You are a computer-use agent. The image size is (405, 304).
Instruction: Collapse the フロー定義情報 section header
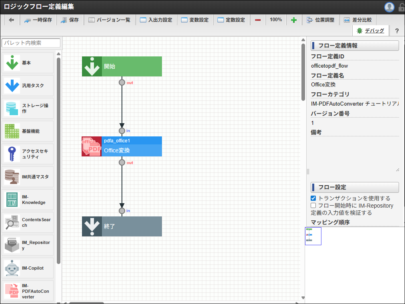(x=355, y=46)
